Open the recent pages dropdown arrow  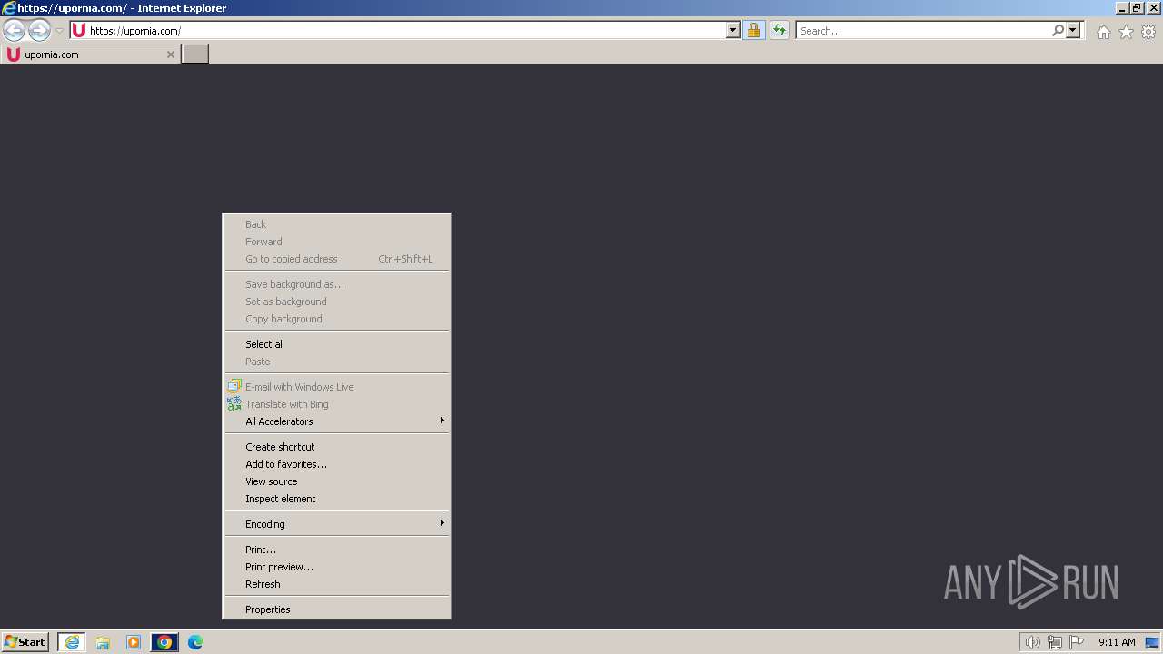point(59,31)
